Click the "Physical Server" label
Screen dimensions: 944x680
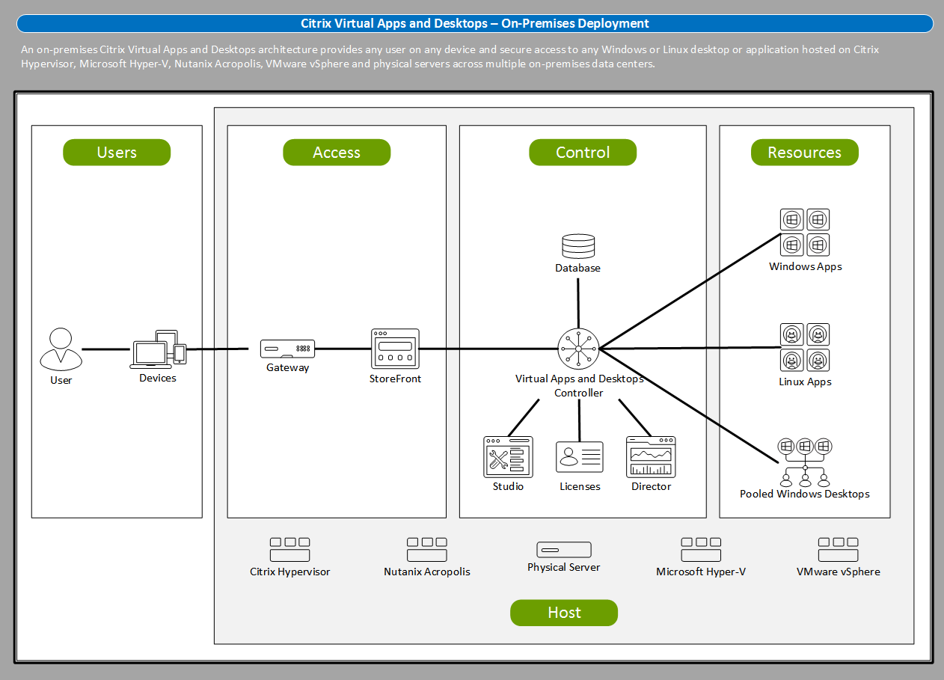click(563, 567)
